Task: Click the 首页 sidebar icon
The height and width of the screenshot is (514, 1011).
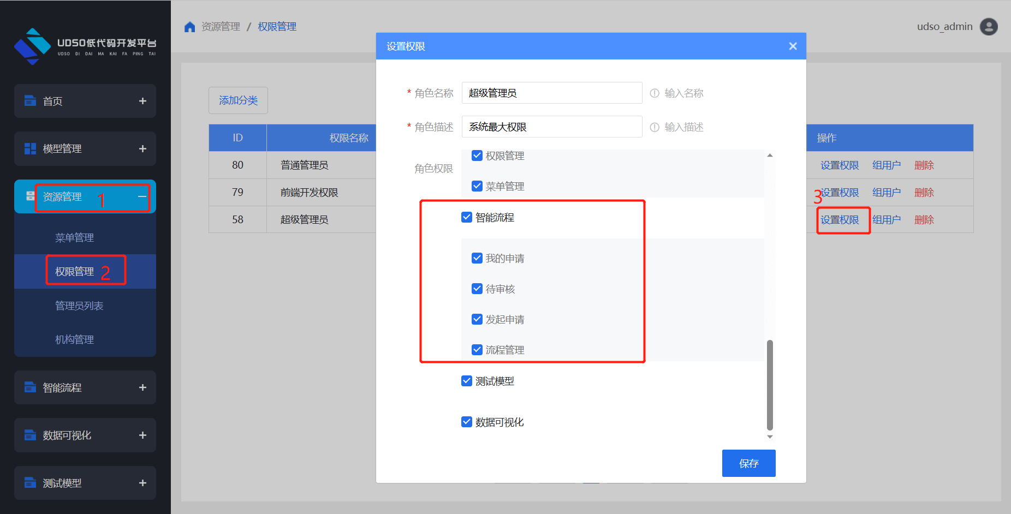Action: coord(30,101)
